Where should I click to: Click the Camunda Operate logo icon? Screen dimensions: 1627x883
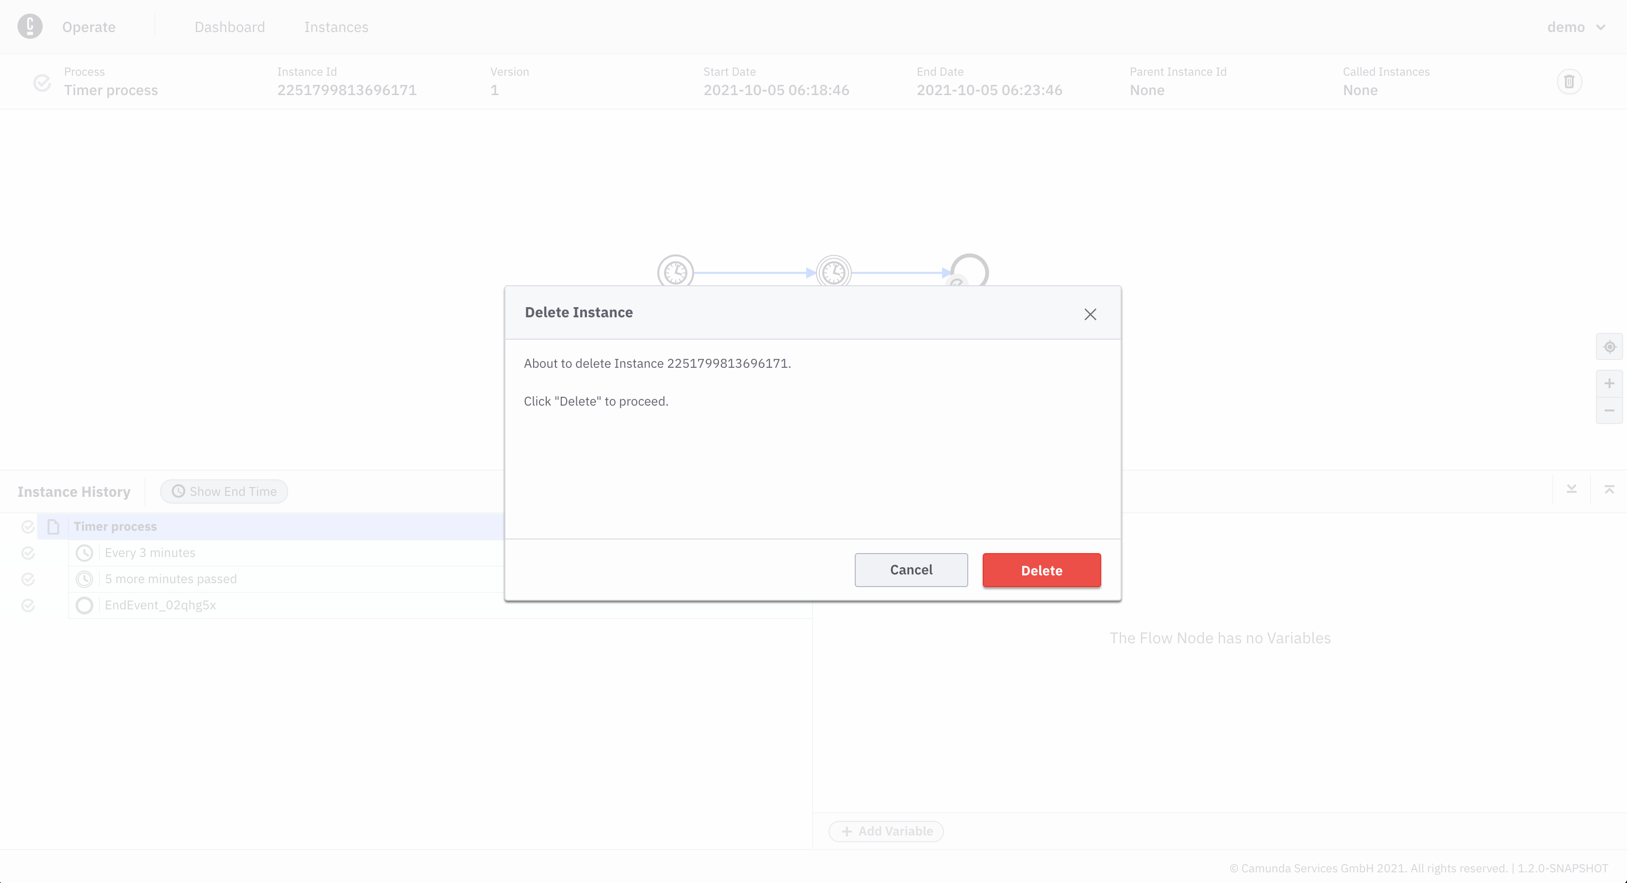[30, 27]
